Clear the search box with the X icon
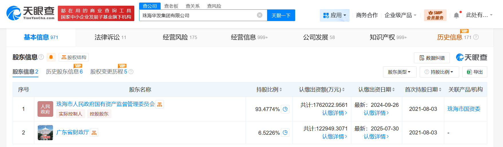The height and width of the screenshot is (147, 503). [260, 15]
